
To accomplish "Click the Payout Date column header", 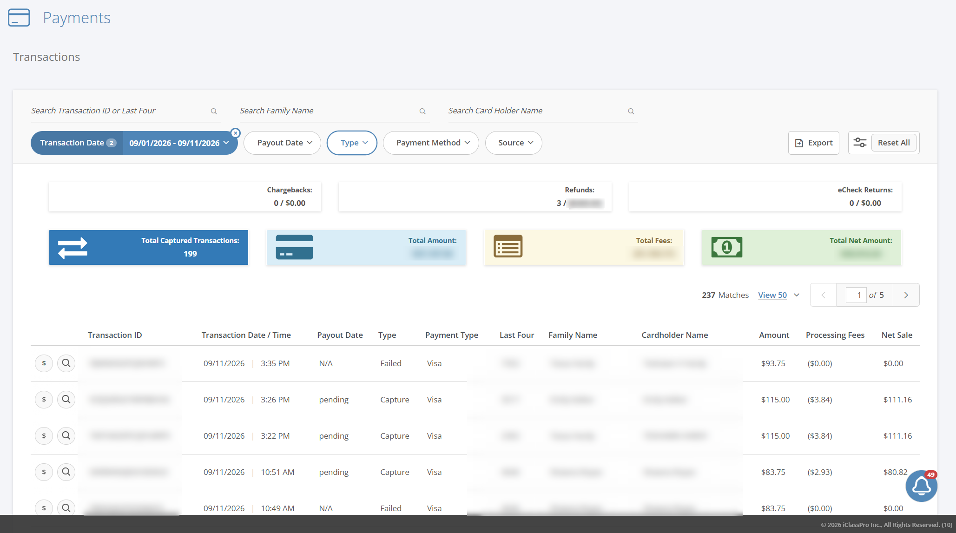I will [340, 335].
